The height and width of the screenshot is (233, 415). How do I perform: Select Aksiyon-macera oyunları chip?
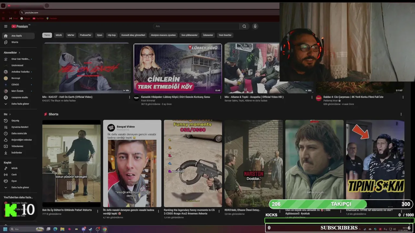coord(163,35)
